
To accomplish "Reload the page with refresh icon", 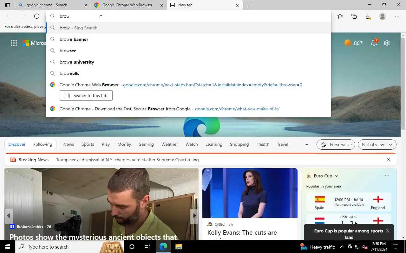I will [37, 16].
